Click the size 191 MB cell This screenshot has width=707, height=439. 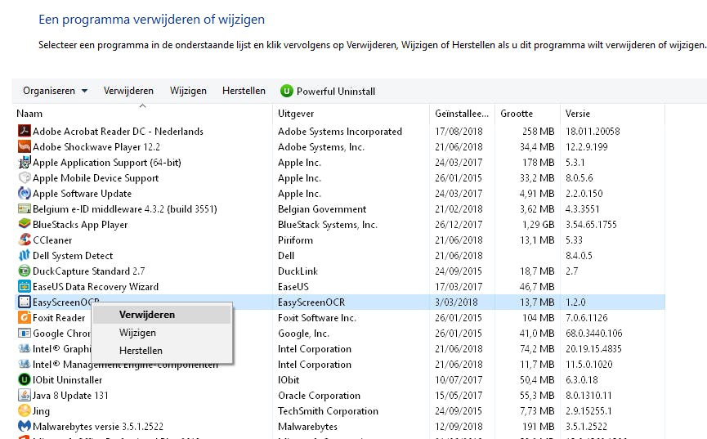point(538,427)
